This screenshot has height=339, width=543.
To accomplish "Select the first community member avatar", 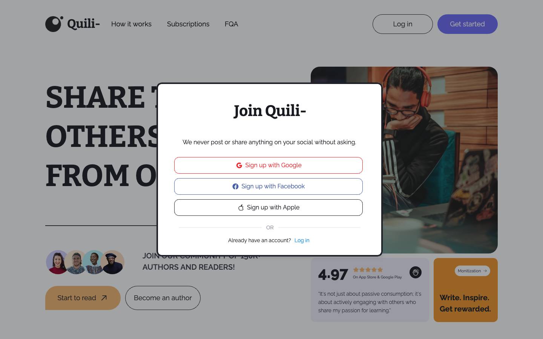I will click(58, 262).
